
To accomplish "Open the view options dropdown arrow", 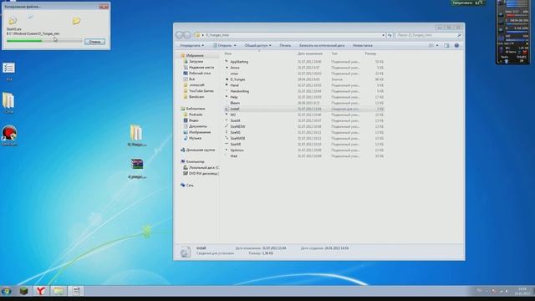I will pyautogui.click(x=437, y=45).
